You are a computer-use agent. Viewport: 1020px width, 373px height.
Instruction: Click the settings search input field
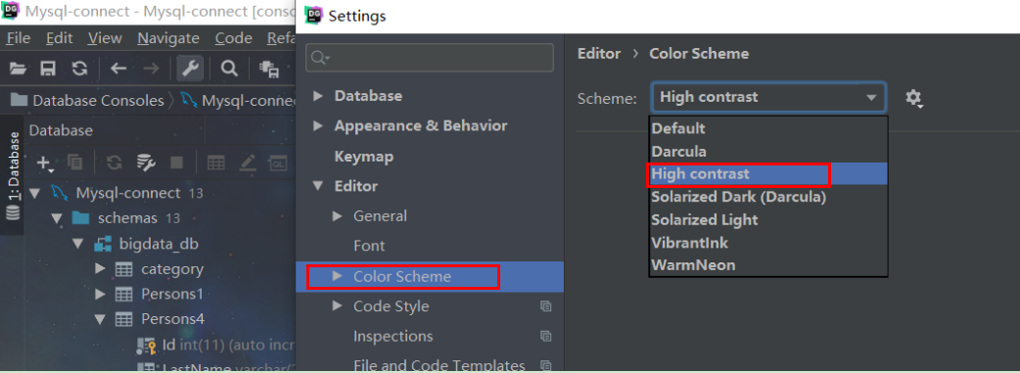point(430,58)
